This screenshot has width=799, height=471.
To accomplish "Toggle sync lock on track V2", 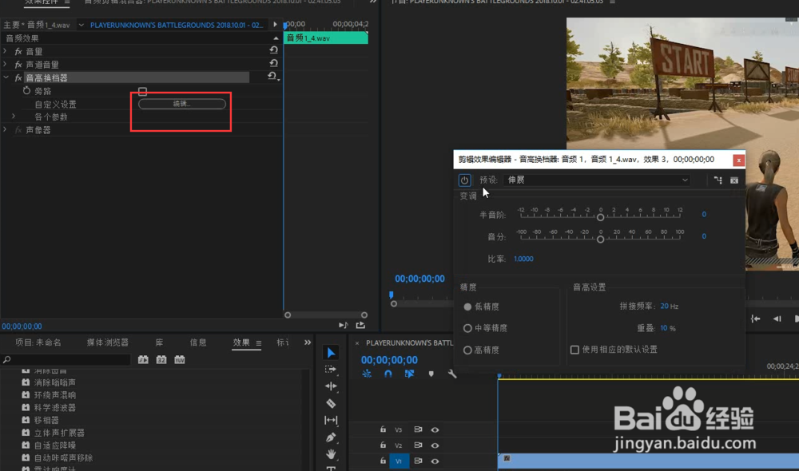I will pos(418,445).
